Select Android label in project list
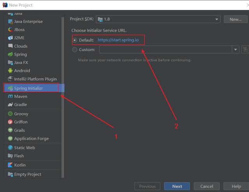The image size is (249, 192). point(22,71)
